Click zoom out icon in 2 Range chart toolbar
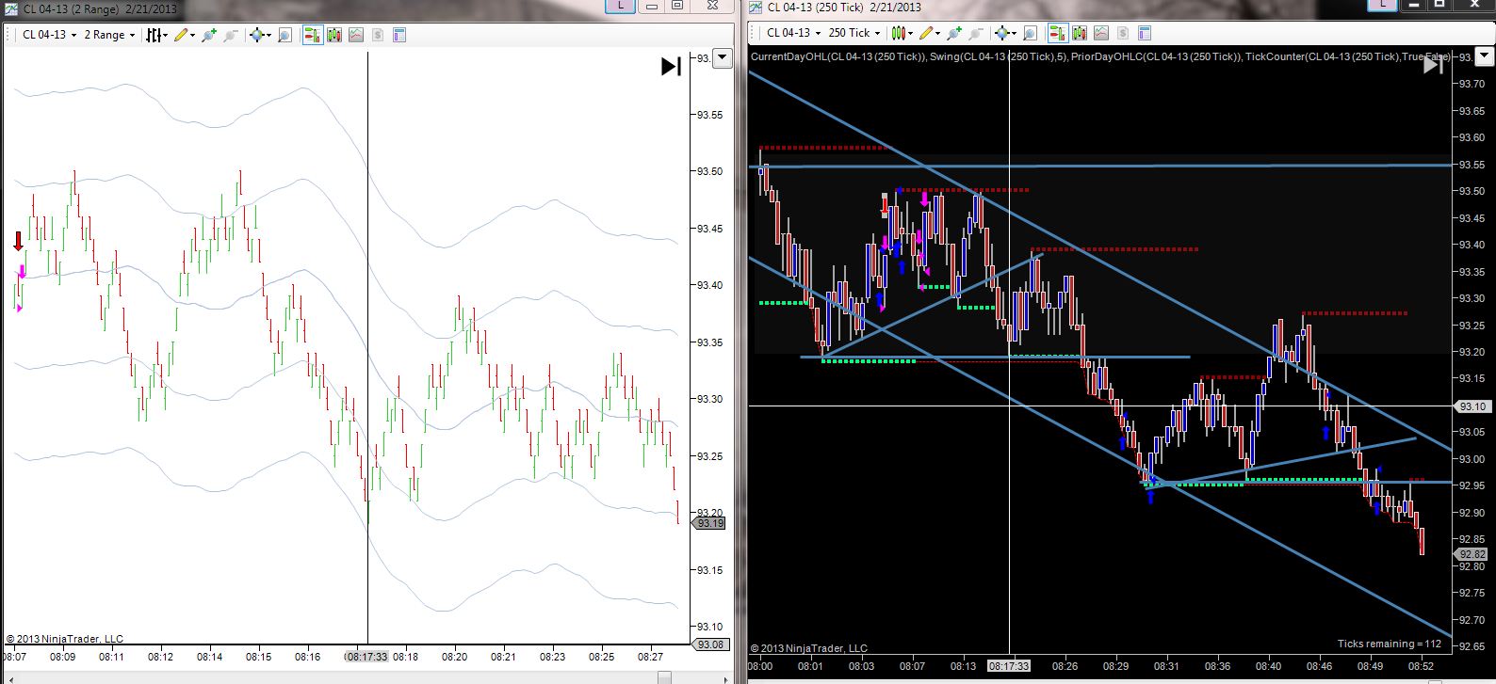 point(230,35)
